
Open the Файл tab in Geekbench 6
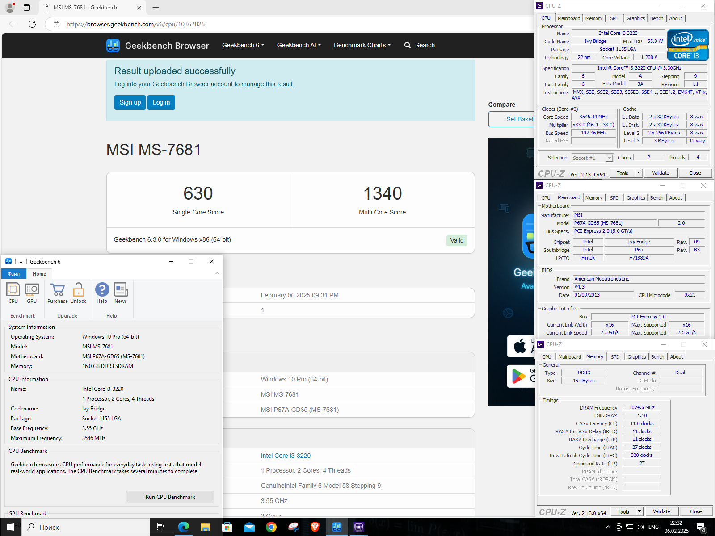coord(14,274)
